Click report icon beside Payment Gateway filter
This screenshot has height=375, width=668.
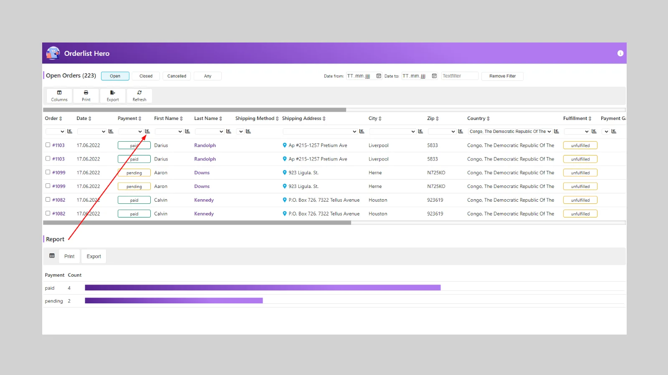pyautogui.click(x=614, y=131)
